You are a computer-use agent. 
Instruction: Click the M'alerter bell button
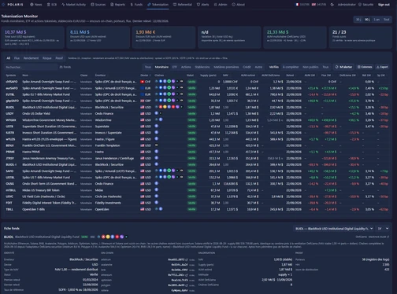coord(343,67)
